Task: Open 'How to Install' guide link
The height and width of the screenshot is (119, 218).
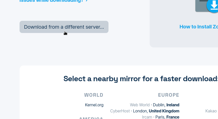Action: tap(199, 27)
